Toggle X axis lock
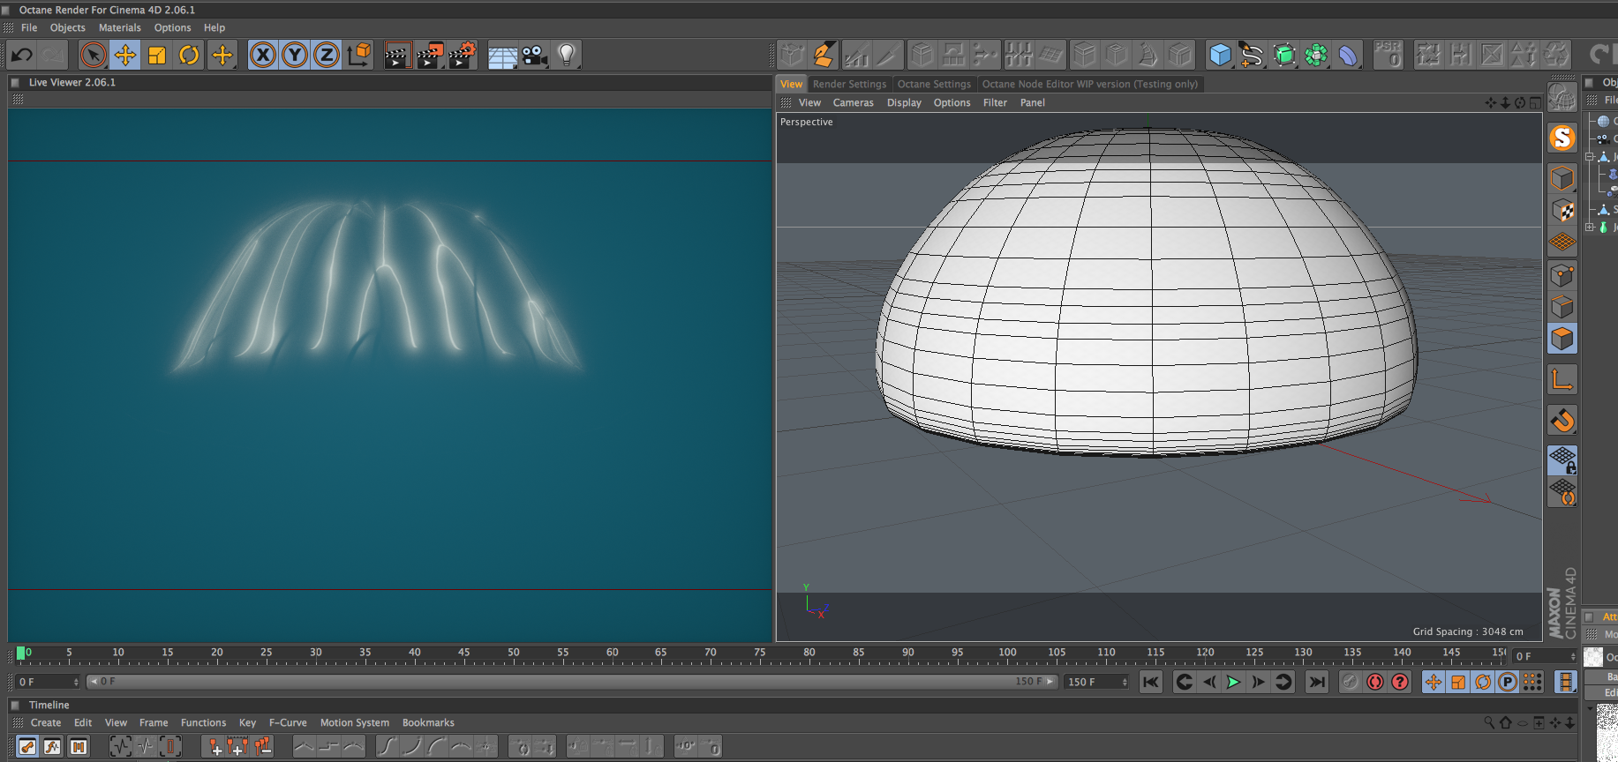The height and width of the screenshot is (762, 1618). (x=262, y=56)
